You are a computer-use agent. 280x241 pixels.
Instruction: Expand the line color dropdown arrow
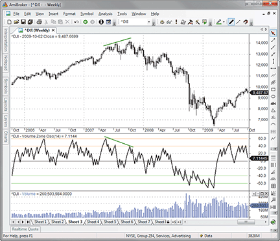[224, 22]
